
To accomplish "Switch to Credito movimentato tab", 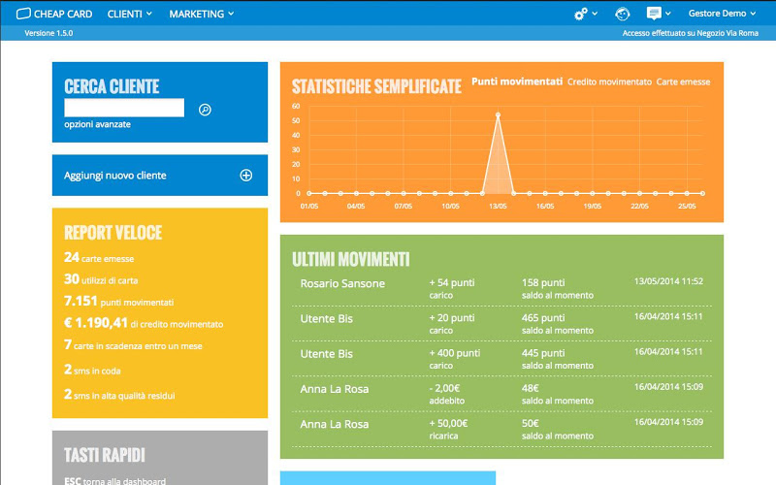I will click(609, 81).
